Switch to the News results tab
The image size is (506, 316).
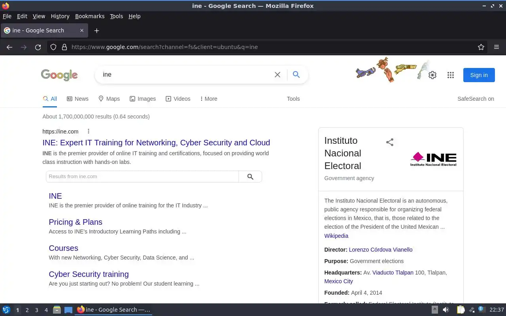(x=77, y=99)
